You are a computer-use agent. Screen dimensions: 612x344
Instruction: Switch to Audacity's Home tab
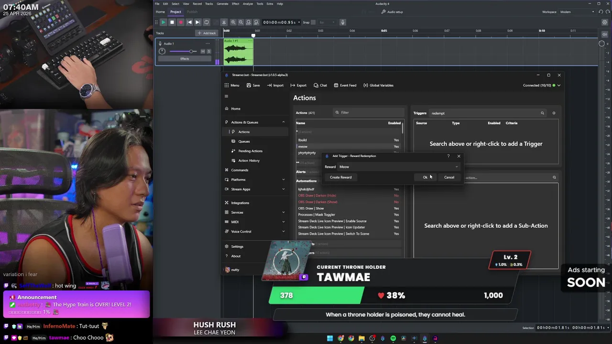[160, 12]
